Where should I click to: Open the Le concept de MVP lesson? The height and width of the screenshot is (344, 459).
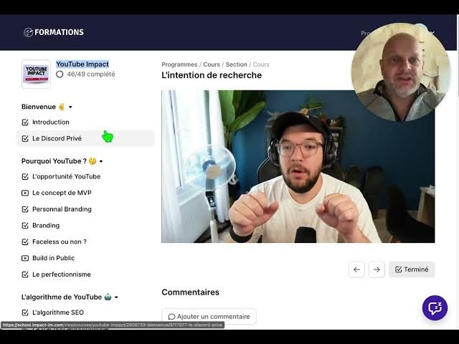click(62, 193)
